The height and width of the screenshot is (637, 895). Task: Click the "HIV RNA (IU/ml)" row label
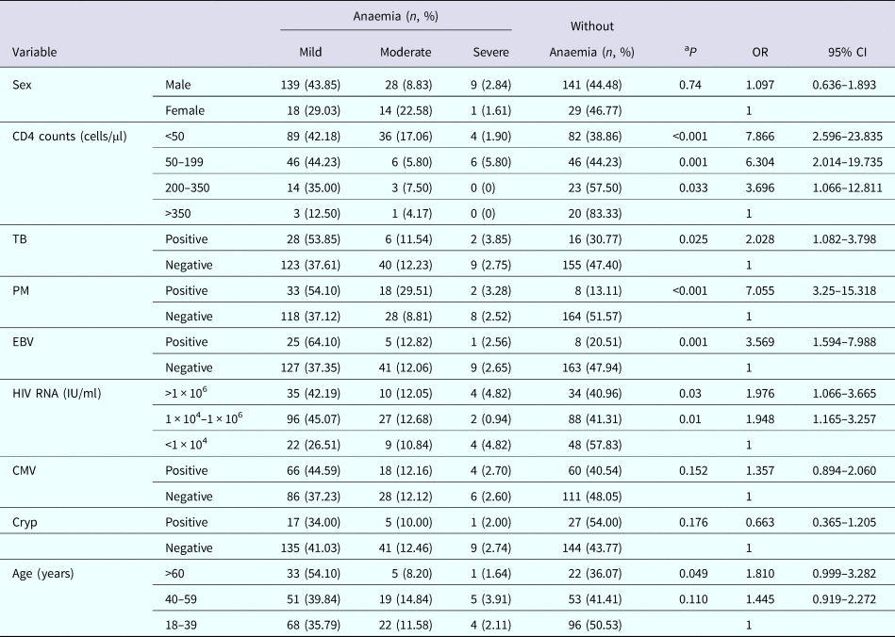(57, 389)
